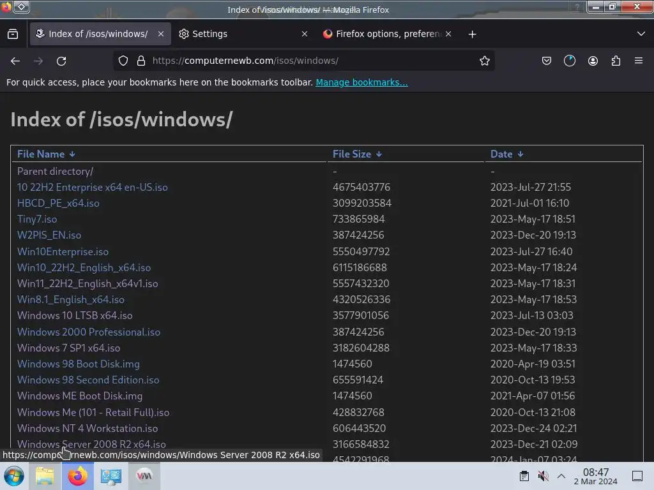Select file size 6115186688
Image resolution: width=654 pixels, height=490 pixels.
click(x=360, y=267)
